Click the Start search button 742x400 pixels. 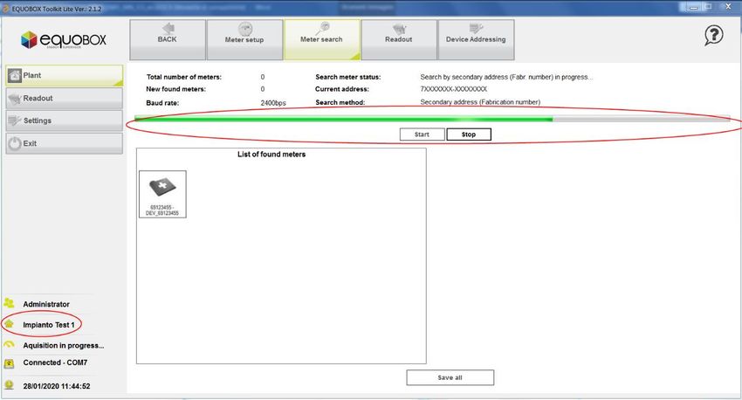[423, 134]
